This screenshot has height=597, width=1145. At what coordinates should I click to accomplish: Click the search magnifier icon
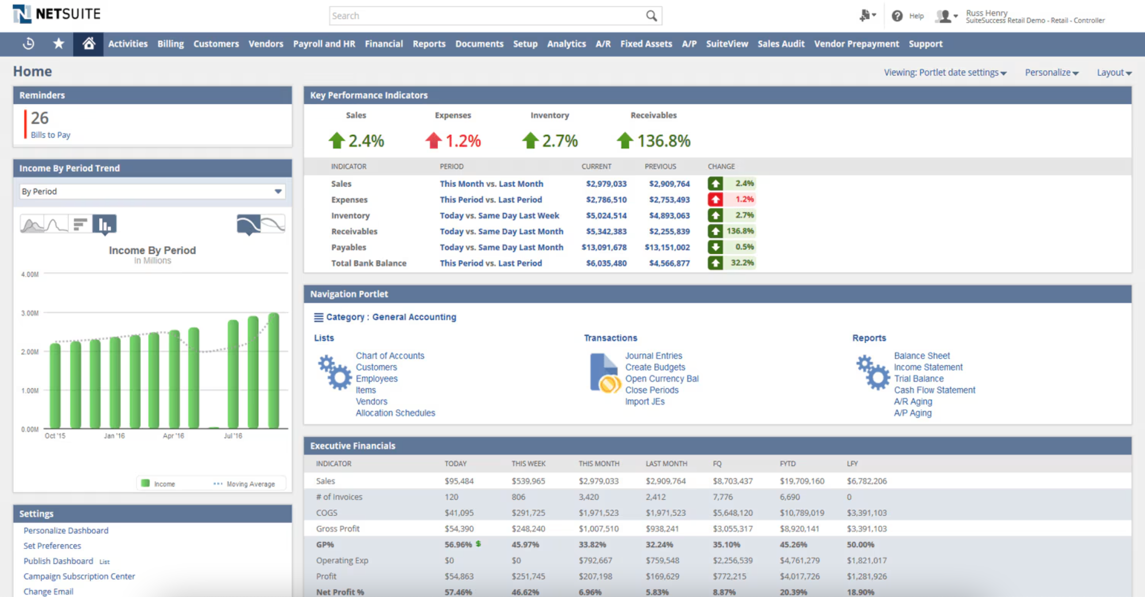651,15
